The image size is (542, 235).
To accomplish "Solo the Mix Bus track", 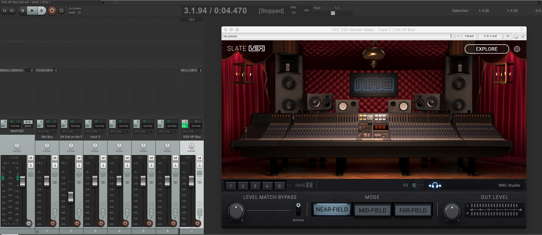I will coord(55,165).
